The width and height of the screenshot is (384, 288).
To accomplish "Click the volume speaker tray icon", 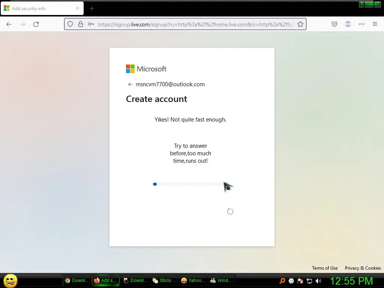I will (318, 281).
